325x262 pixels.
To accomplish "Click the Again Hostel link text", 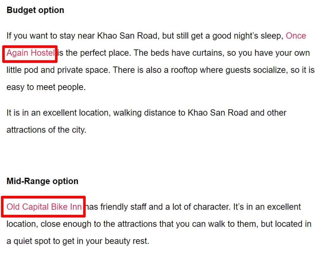I will pyautogui.click(x=31, y=53).
